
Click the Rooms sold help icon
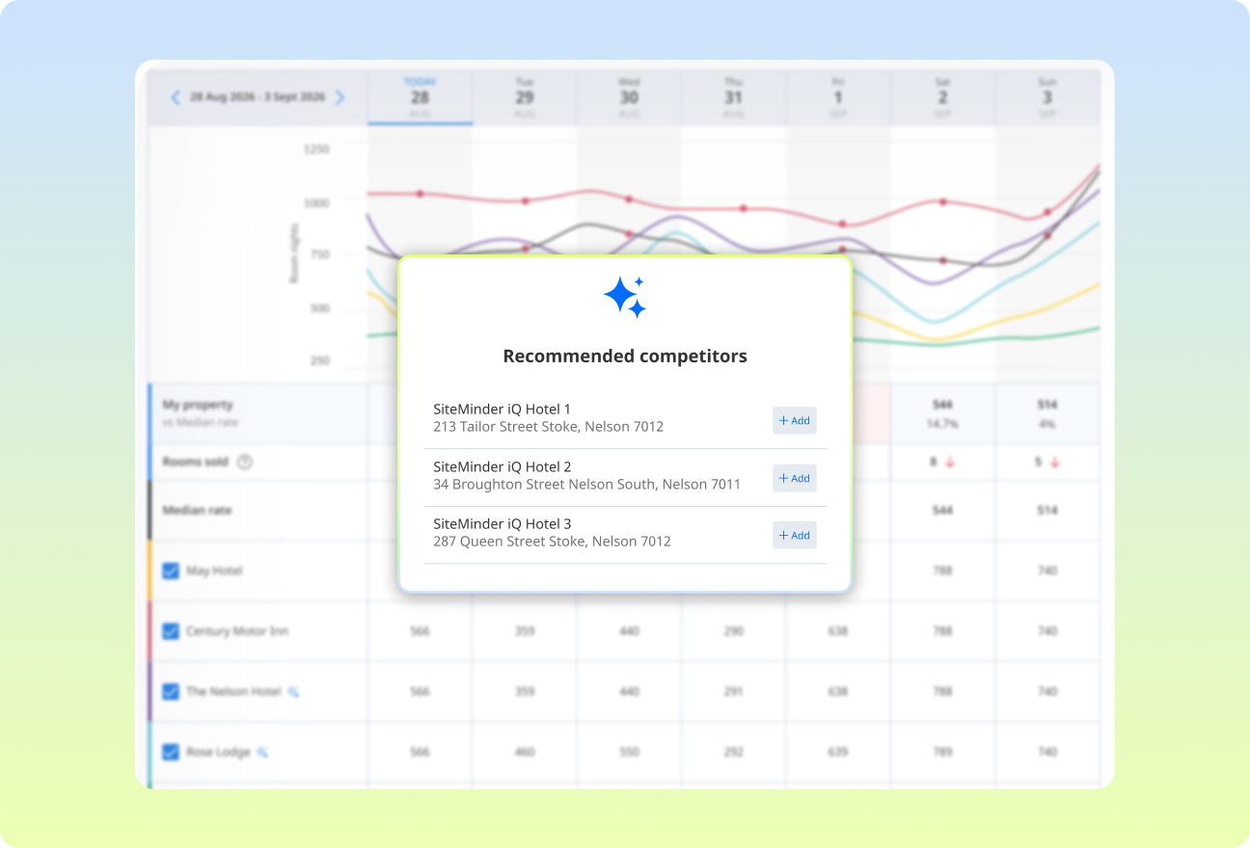pos(245,462)
